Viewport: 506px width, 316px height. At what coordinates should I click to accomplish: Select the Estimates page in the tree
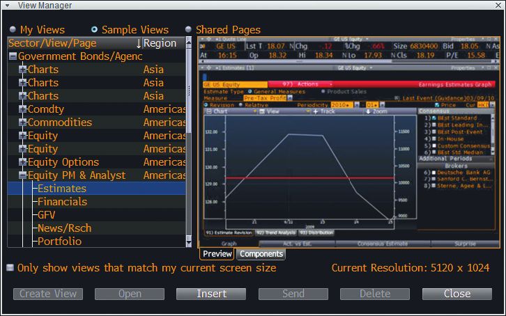coord(62,189)
